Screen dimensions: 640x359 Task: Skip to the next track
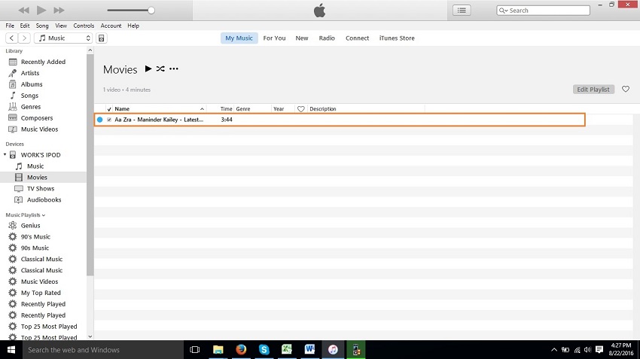(59, 11)
